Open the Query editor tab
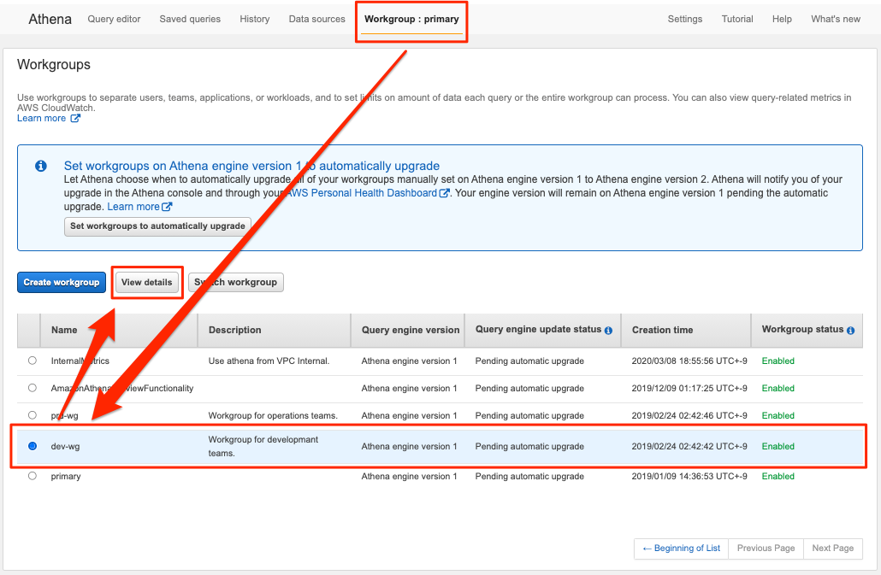Image resolution: width=881 pixels, height=575 pixels. pyautogui.click(x=114, y=19)
